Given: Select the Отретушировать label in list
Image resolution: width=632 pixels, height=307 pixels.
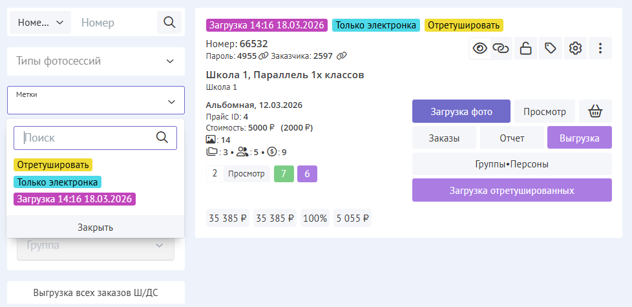Looking at the screenshot, I should click(x=53, y=165).
